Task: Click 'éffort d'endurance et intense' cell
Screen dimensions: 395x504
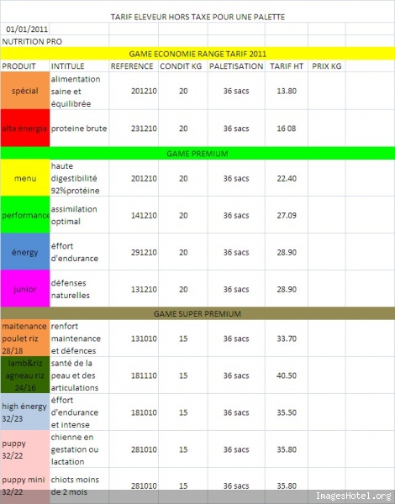Action: [x=79, y=412]
